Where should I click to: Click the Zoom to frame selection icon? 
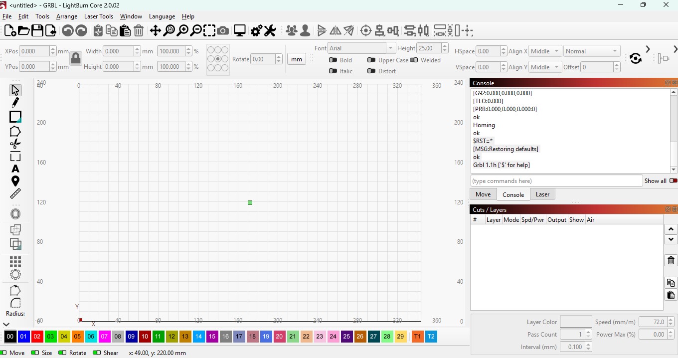pyautogui.click(x=209, y=31)
